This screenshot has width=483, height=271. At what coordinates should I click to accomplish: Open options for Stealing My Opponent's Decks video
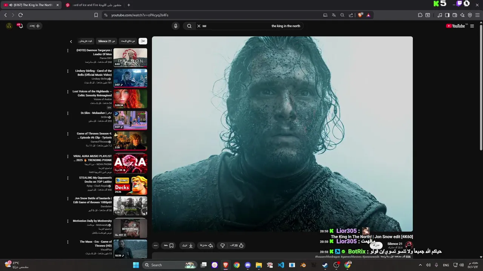(x=68, y=178)
